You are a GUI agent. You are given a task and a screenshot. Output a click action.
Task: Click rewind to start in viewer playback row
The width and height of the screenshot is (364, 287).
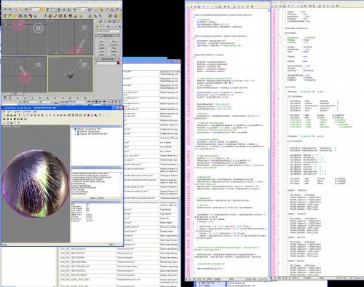tap(4, 119)
